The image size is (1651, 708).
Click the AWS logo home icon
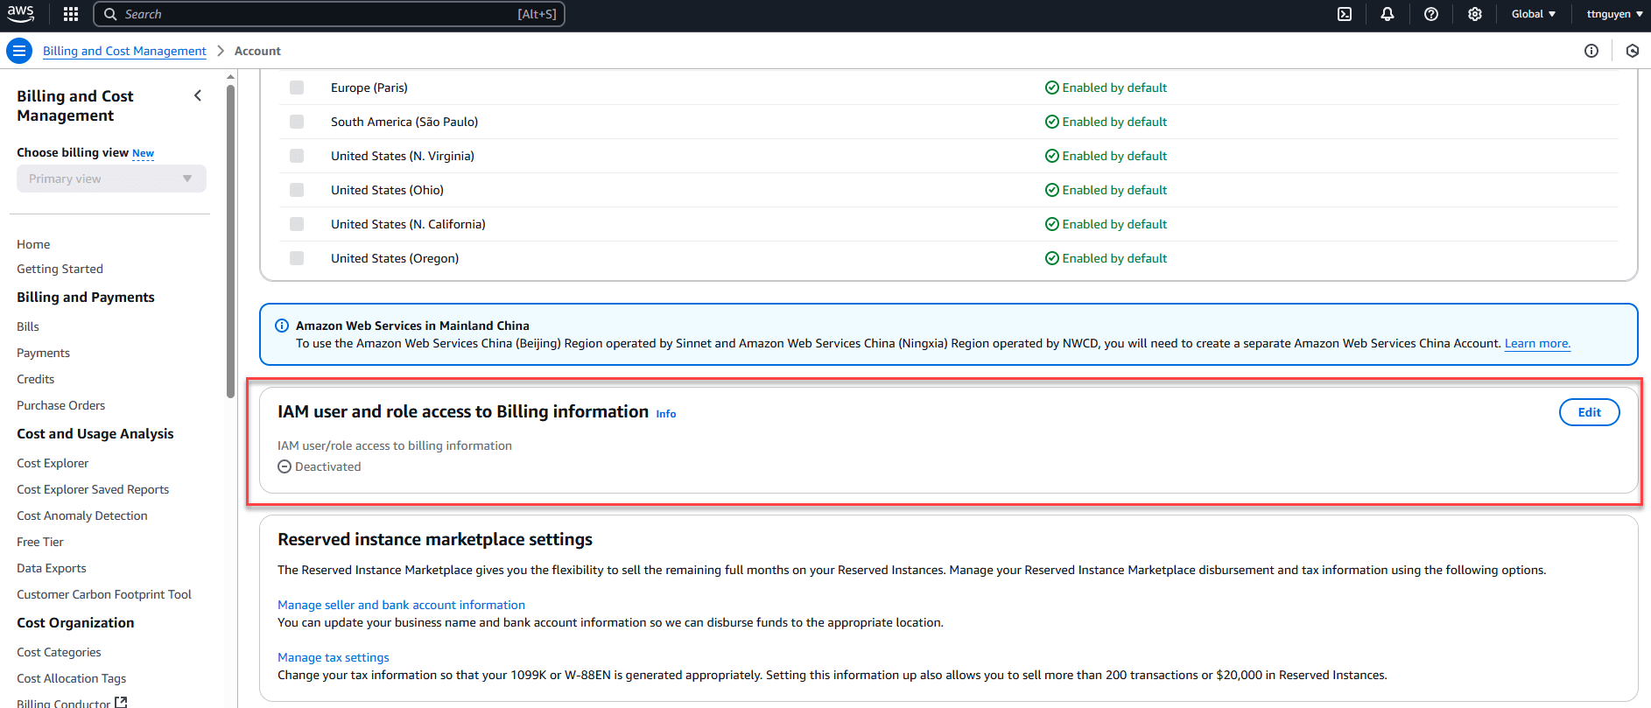(x=21, y=13)
